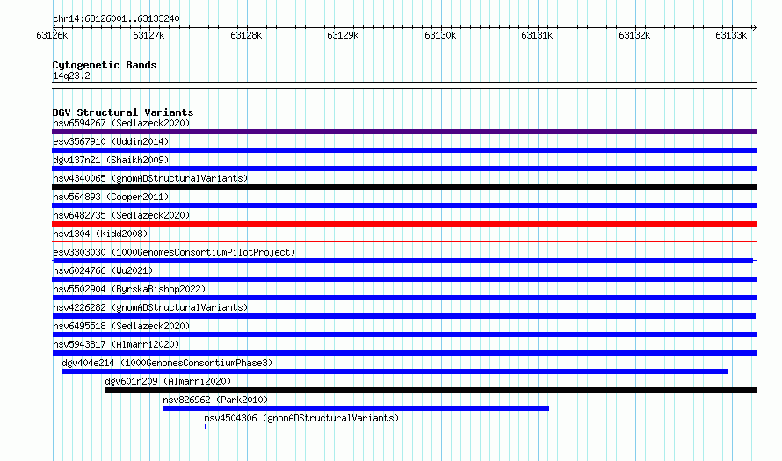The height and width of the screenshot is (461, 782).
Task: Select the black dgv601n209 variant bar
Action: tap(431, 390)
